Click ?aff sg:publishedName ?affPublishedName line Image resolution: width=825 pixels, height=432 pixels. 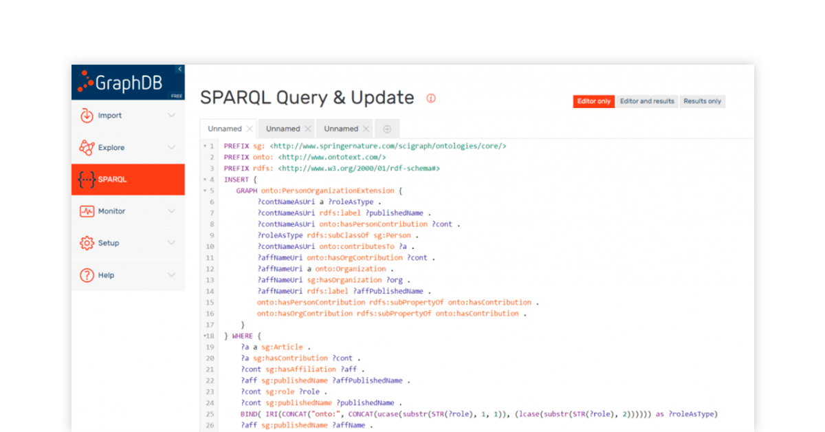click(326, 380)
